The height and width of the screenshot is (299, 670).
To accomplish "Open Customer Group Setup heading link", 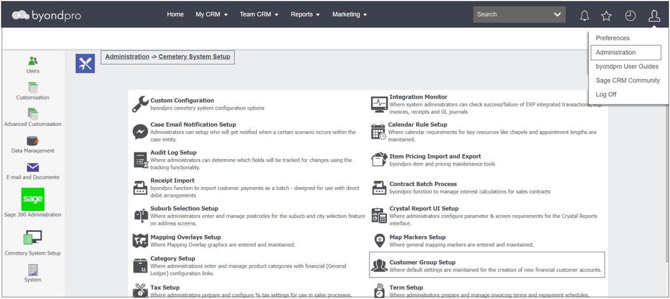I will [423, 262].
